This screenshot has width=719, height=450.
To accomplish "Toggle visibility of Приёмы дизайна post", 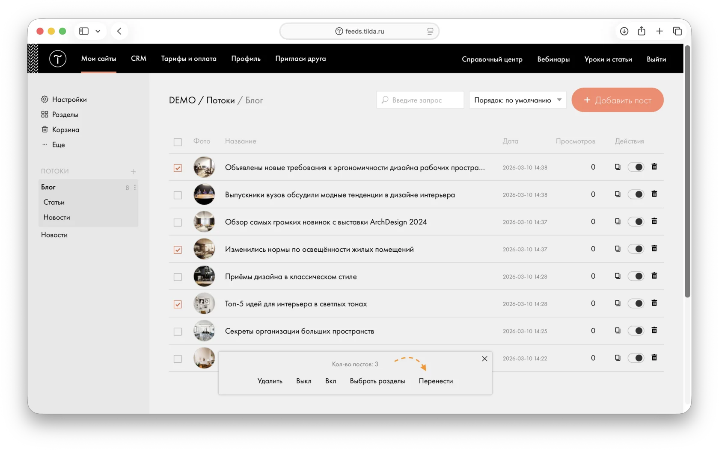I will pyautogui.click(x=636, y=276).
